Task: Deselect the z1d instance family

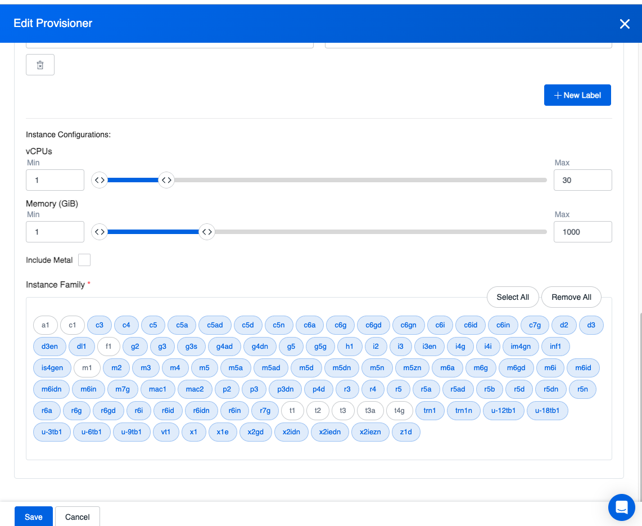Action: [x=406, y=431]
